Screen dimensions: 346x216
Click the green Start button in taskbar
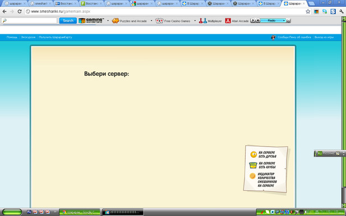12,212
